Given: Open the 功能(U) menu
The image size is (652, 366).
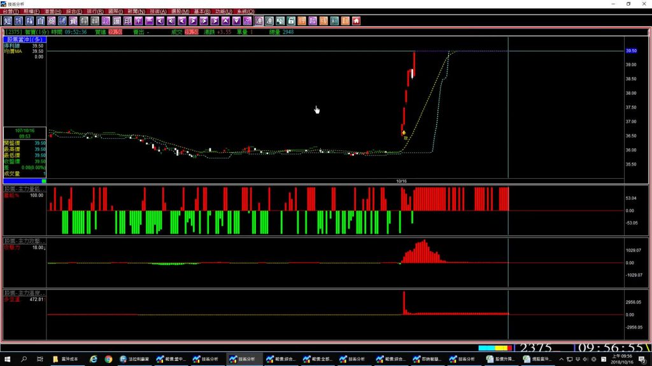Looking at the screenshot, I should pyautogui.click(x=223, y=11).
